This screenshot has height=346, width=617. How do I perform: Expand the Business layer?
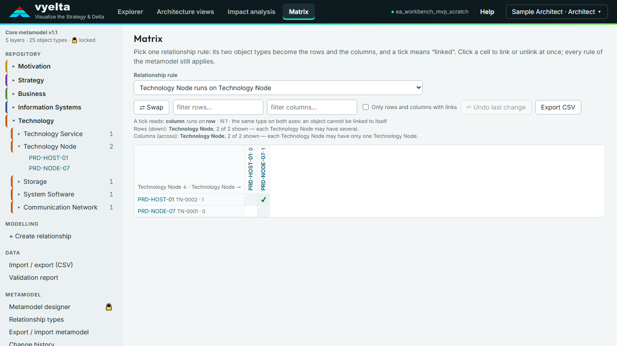click(x=14, y=94)
